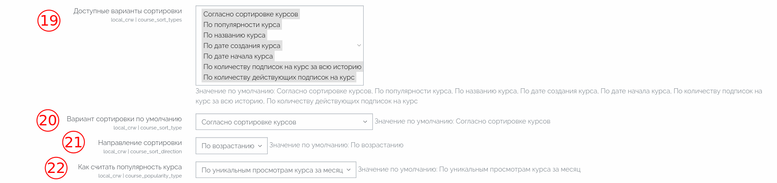Image resolution: width=777 pixels, height=183 pixels.
Task: Click the 'Доступные варианты сортировки' label
Action: [x=128, y=11]
